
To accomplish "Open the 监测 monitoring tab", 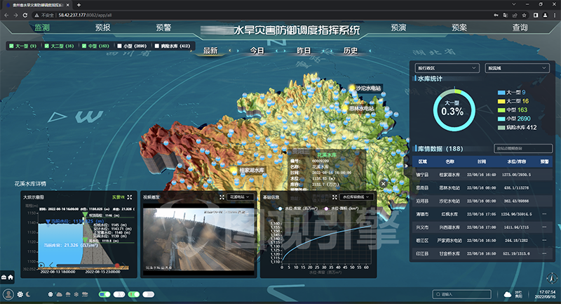I will 42,27.
